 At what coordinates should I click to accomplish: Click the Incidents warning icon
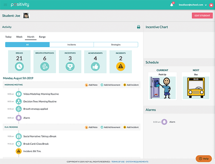pos(121,66)
